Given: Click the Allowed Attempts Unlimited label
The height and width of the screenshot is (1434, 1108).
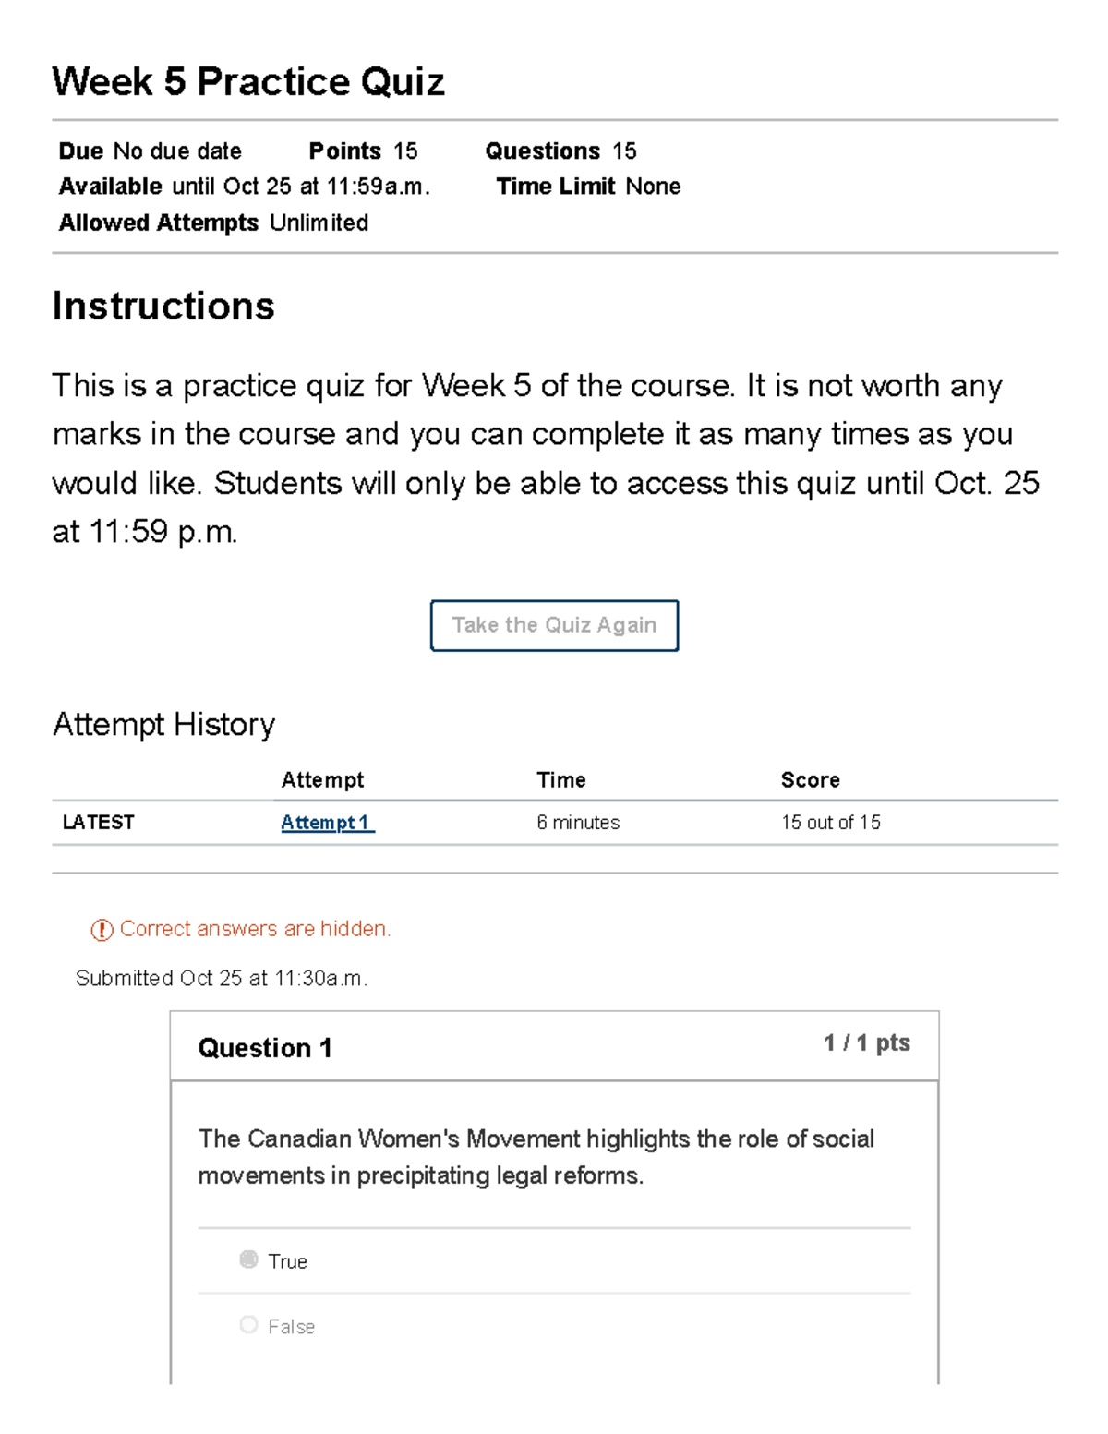Looking at the screenshot, I should coord(212,222).
